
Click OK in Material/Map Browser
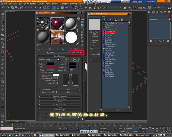[x=101, y=110]
